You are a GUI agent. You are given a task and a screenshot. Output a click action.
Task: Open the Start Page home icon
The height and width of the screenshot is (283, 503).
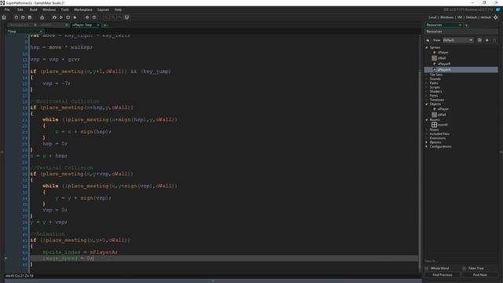coord(4,17)
